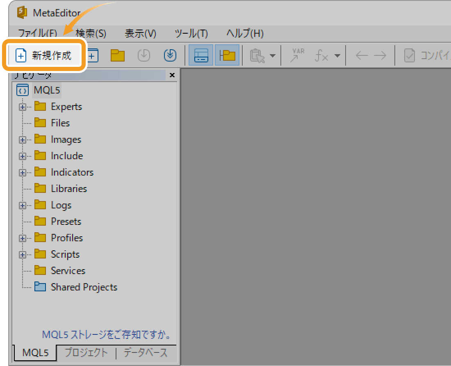
Task: Select the Files folder
Action: [x=60, y=123]
